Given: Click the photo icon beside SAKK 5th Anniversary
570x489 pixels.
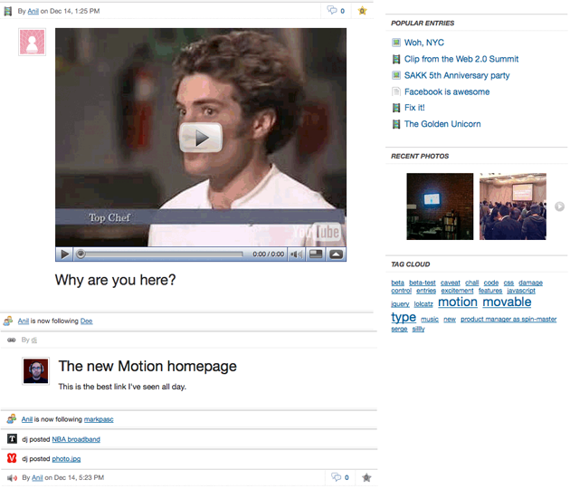Looking at the screenshot, I should point(396,75).
